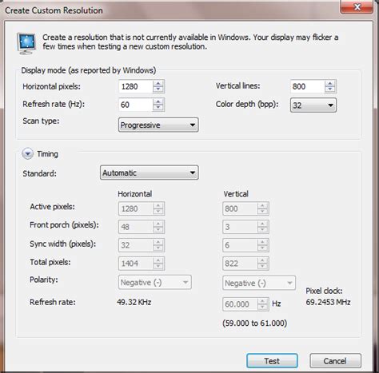This screenshot has height=373, width=379.
Task: Click the Horizontal Front porch field
Action: click(x=136, y=227)
